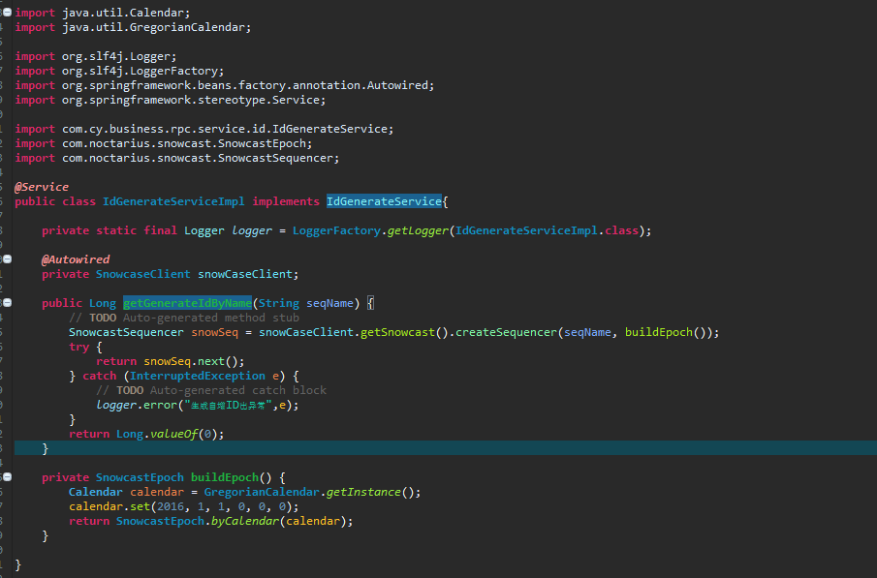Click closing brace on highlighted current line

coord(46,448)
